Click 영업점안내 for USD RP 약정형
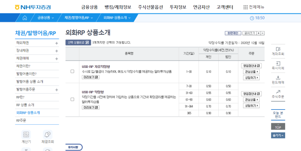The width and height of the screenshot is (301, 151). [251, 94]
